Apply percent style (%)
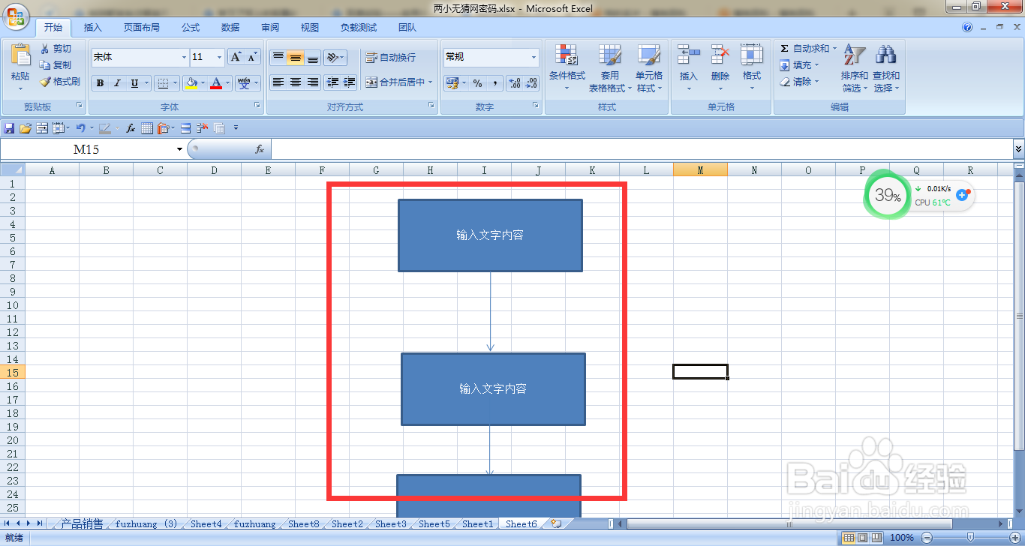Viewport: 1025px width, 546px height. (x=478, y=83)
